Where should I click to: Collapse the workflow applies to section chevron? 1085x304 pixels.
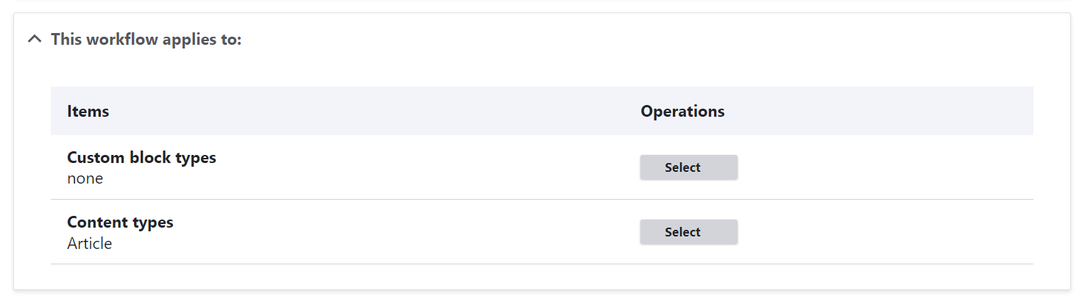[34, 39]
